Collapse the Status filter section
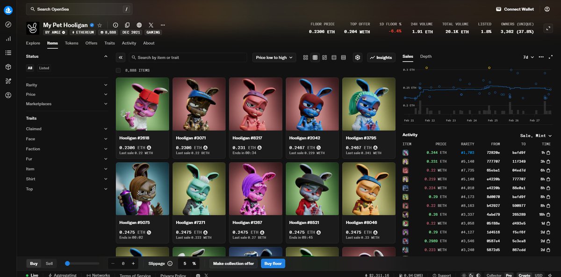This screenshot has width=561, height=277. [x=67, y=56]
